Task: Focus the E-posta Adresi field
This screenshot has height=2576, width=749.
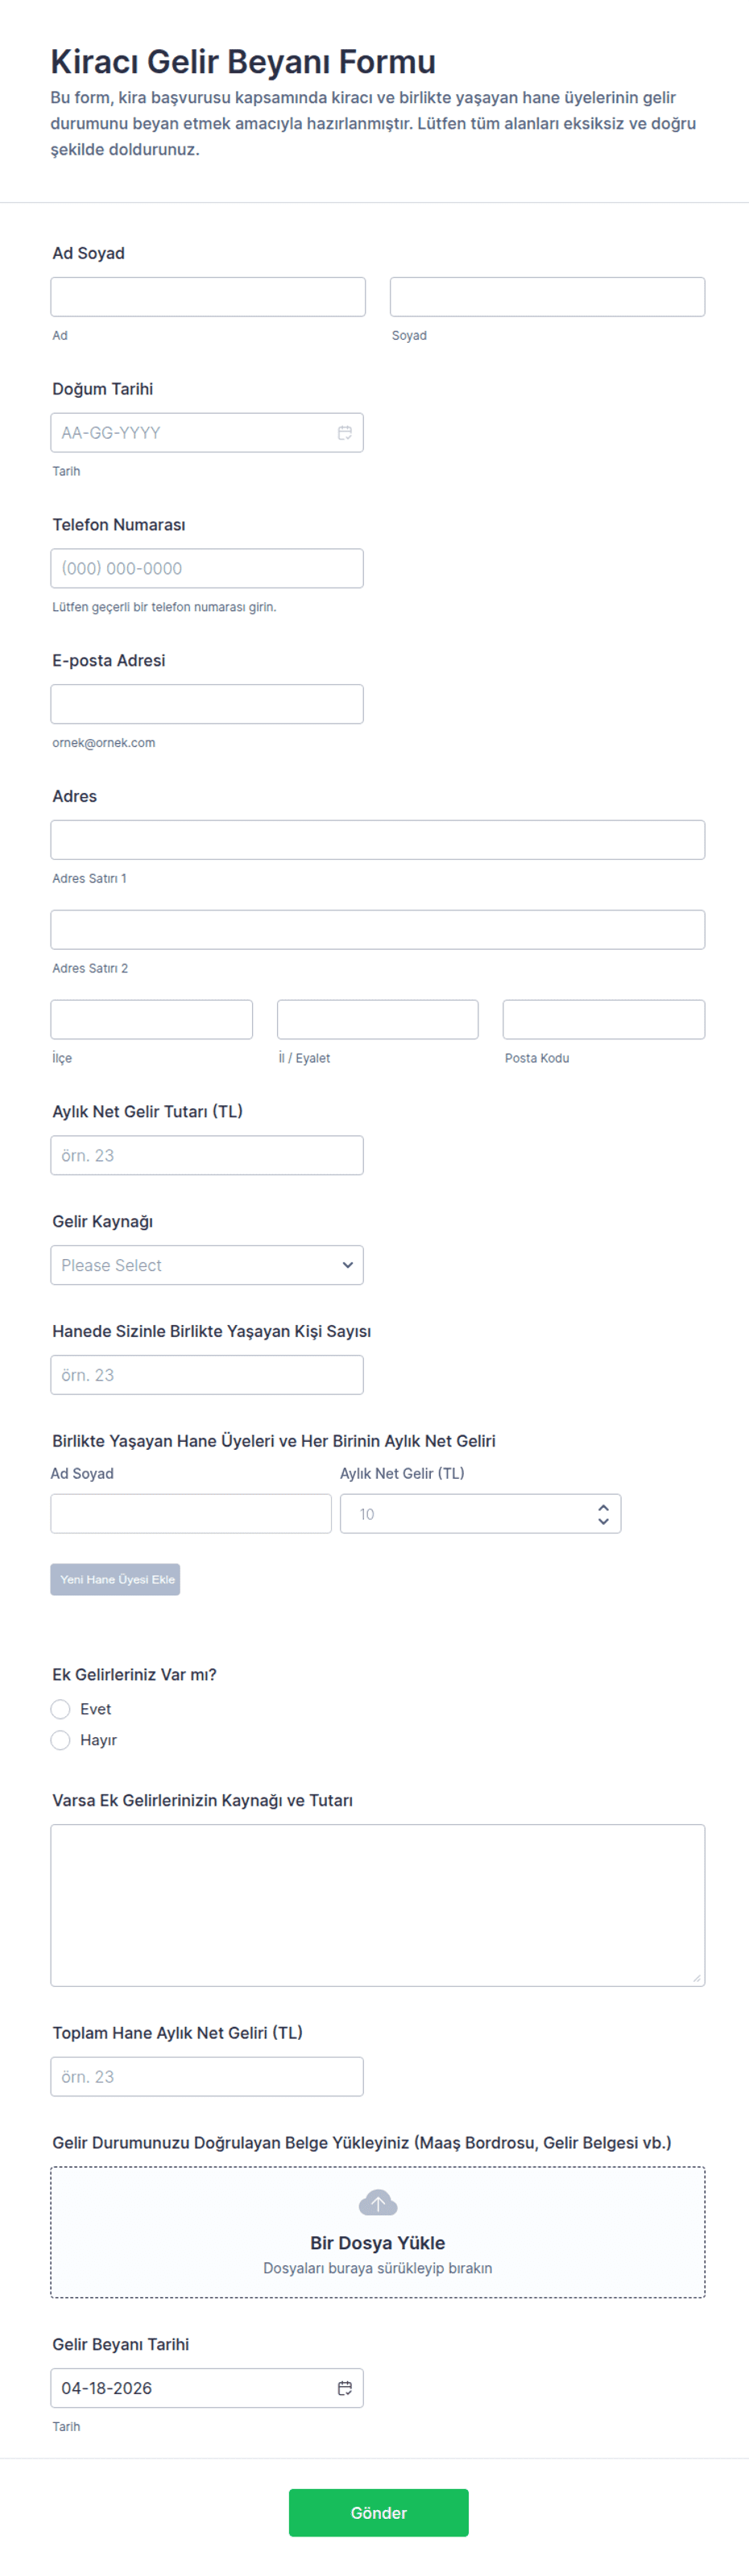Action: (207, 704)
